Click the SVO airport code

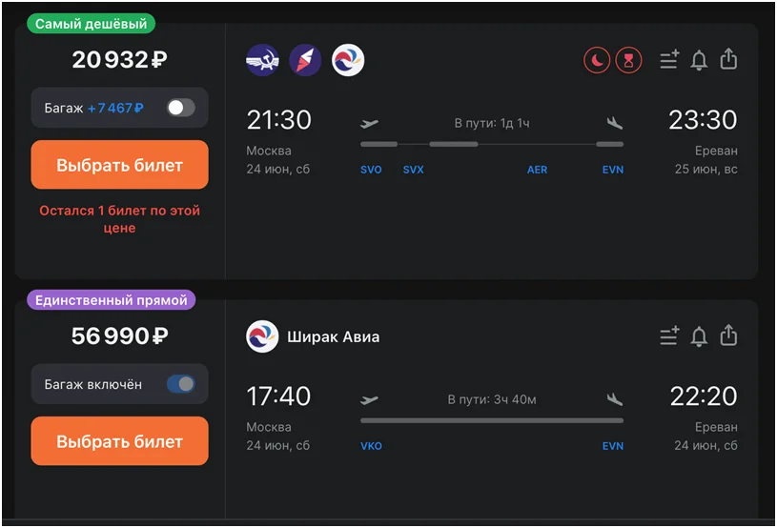pyautogui.click(x=371, y=170)
